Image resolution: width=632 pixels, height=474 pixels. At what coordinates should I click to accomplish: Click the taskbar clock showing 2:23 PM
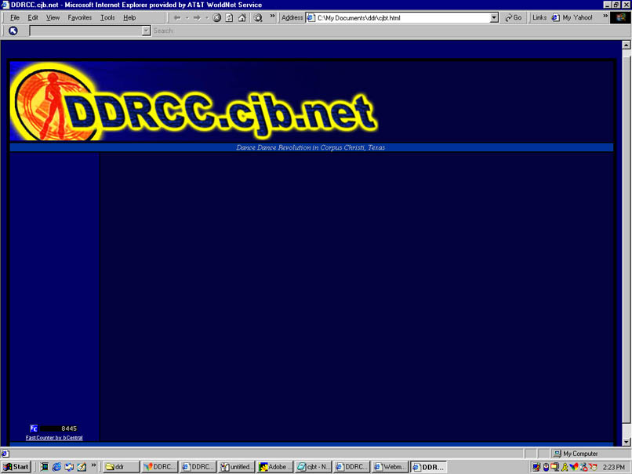(613, 467)
